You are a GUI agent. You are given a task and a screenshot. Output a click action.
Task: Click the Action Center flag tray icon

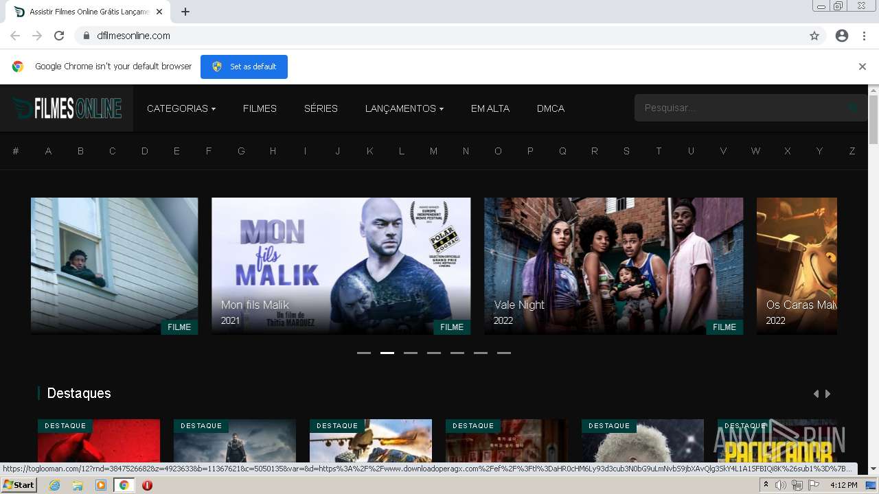click(x=813, y=485)
